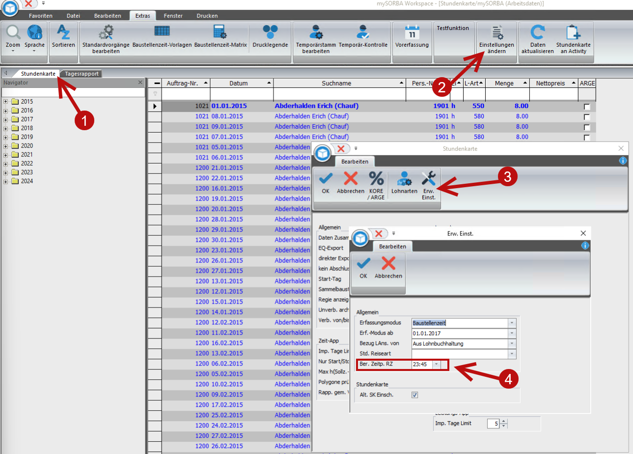Open the Favoriten ribbon tab
633x454 pixels.
(40, 16)
